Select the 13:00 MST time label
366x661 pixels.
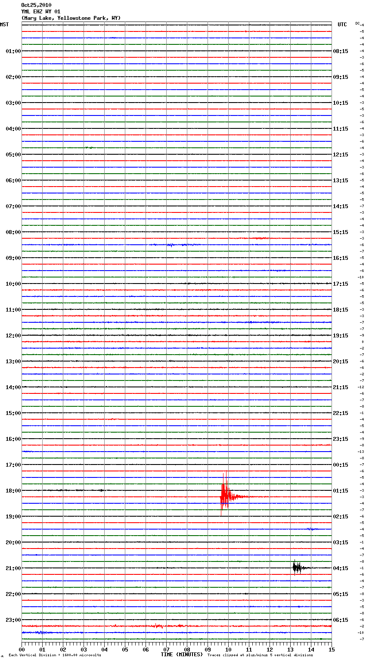point(13,362)
